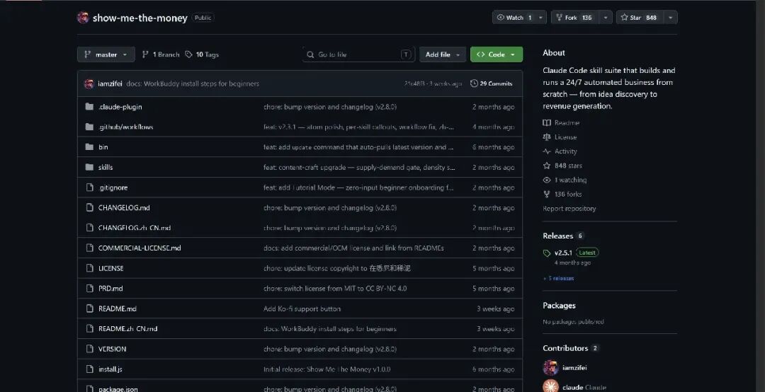Expand the Star lists dropdown arrow
The width and height of the screenshot is (765, 392).
point(670,18)
